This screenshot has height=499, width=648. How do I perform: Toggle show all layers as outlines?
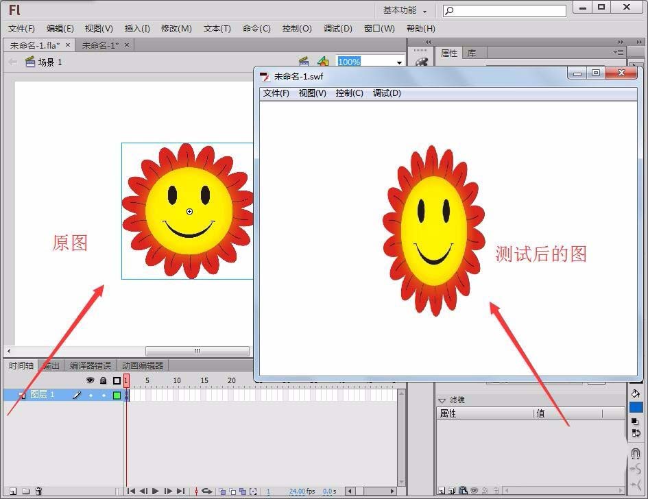pos(117,380)
